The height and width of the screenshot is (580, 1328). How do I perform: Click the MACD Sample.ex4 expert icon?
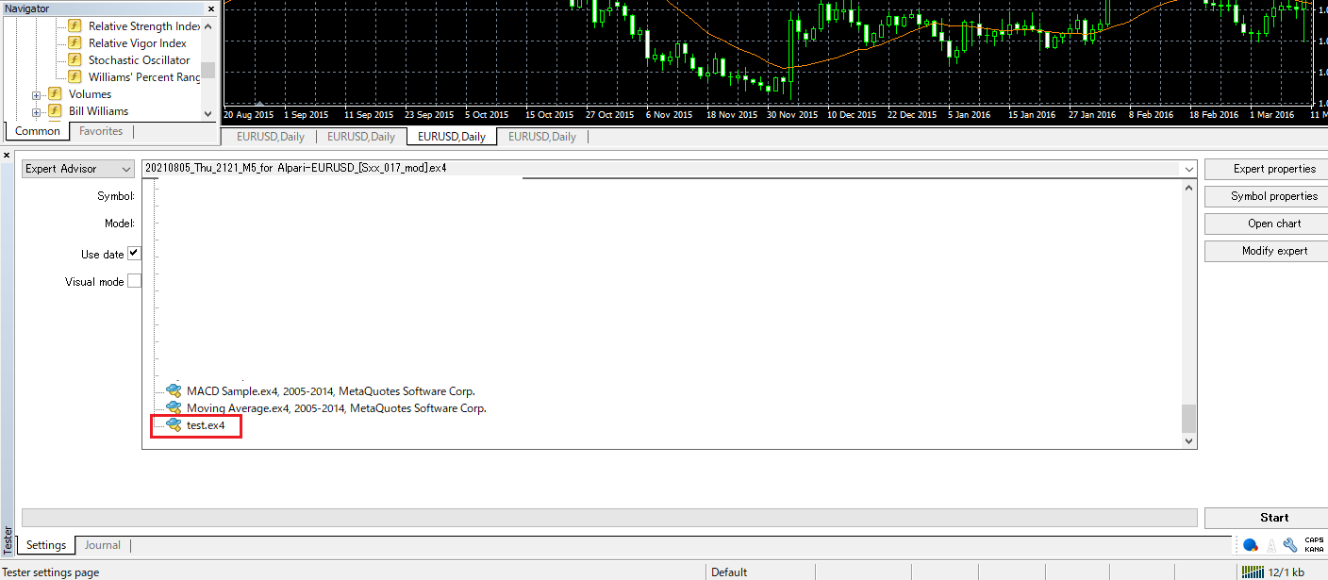[x=174, y=391]
